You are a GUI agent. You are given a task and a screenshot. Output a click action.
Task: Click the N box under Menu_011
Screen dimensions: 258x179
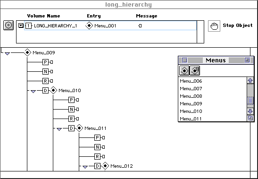[x=97, y=147]
